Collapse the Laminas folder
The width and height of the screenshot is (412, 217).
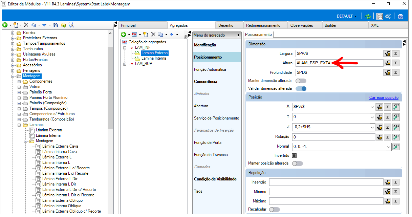(x=19, y=125)
